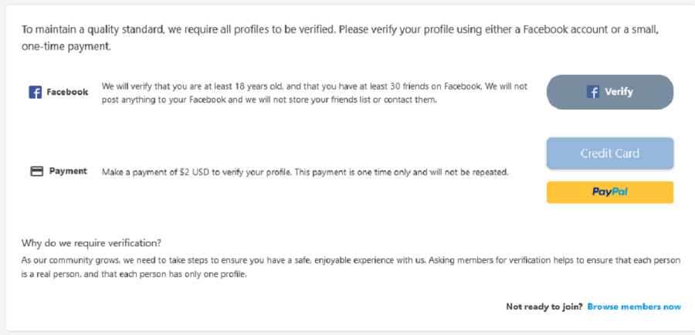Screen dimensions: 695x335
Task: Click the 'post anything to your Facebook' line
Action: click(269, 100)
